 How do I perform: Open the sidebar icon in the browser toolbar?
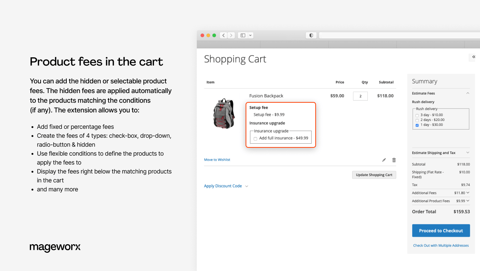pos(243,35)
